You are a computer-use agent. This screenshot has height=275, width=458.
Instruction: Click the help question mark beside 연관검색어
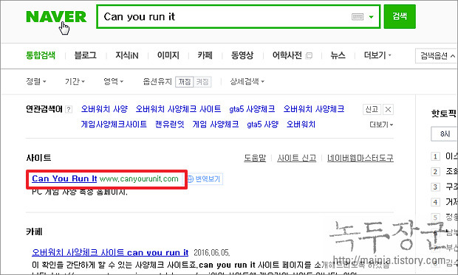coord(69,110)
